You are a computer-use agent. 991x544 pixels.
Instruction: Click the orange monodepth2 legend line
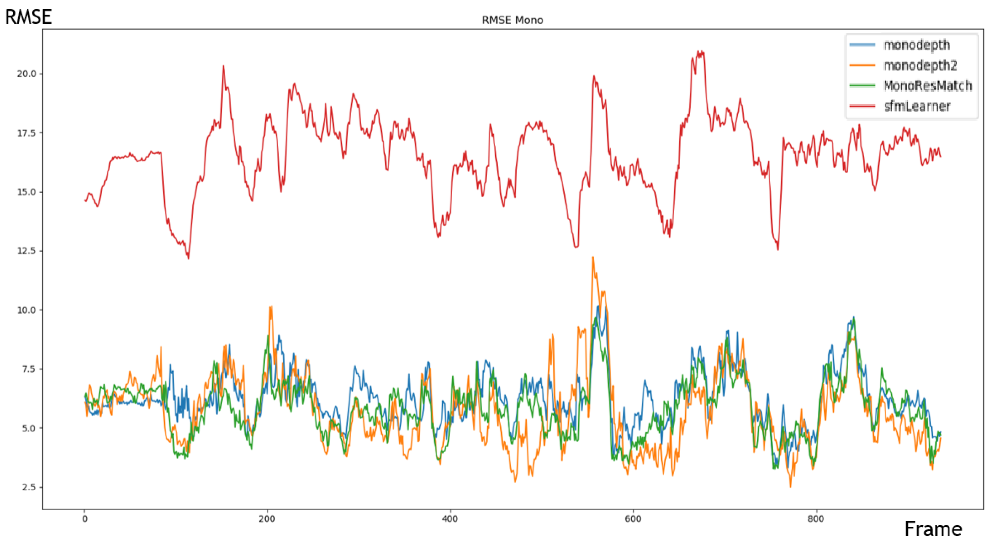click(862, 65)
